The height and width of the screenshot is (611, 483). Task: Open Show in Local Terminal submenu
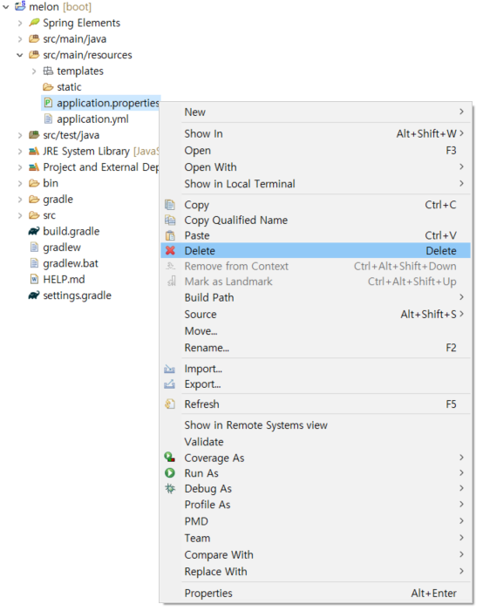pyautogui.click(x=316, y=184)
